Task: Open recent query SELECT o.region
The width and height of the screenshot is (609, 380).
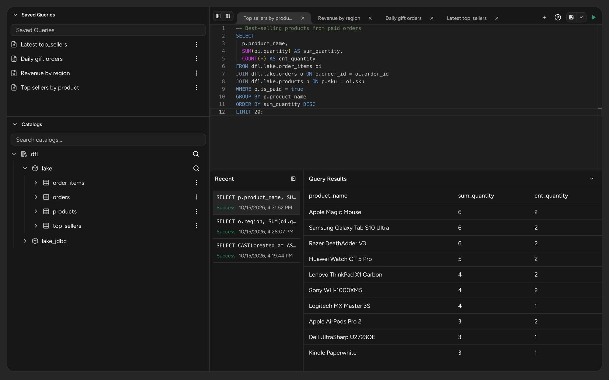Action: tap(256, 226)
